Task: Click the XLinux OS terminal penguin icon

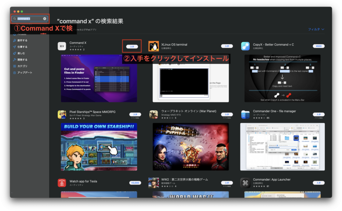Action: [154, 46]
